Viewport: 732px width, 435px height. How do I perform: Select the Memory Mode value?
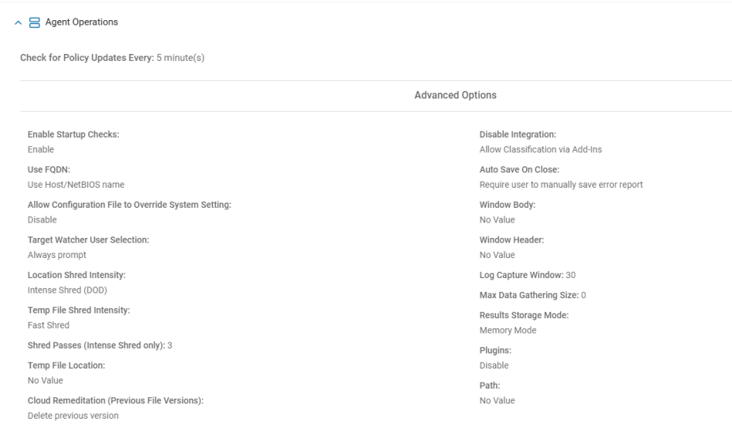508,330
